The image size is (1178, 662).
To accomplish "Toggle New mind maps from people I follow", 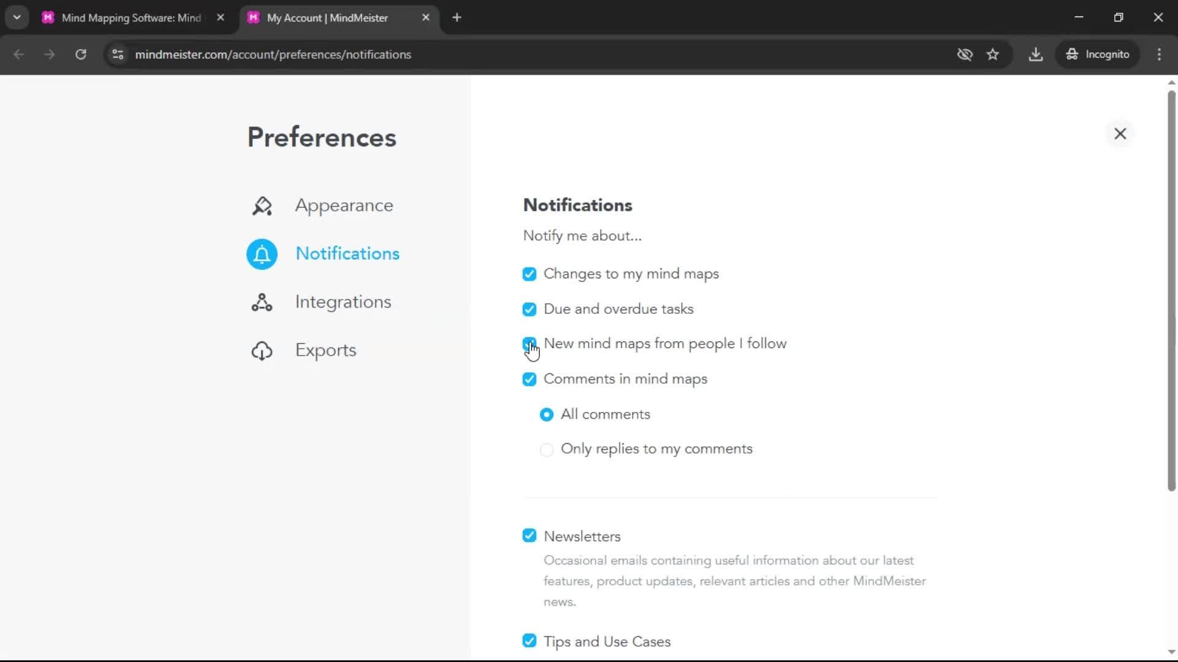I will [x=529, y=344].
